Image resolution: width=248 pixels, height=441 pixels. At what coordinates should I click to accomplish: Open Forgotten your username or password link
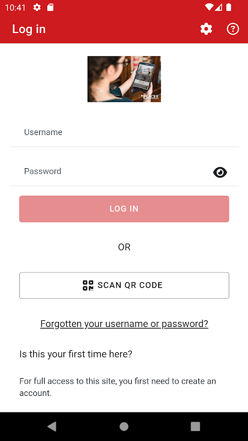pyautogui.click(x=124, y=324)
